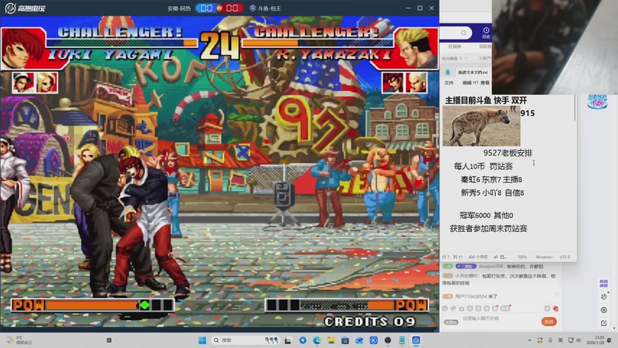
Task: Click player name 斗鱼-包王 in title bar
Action: point(270,9)
